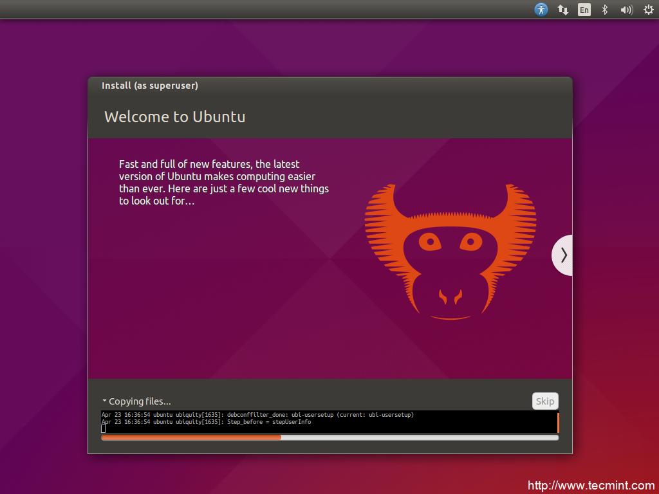Click the terminal log's orange scrollbar
This screenshot has width=659, height=494.
click(557, 422)
